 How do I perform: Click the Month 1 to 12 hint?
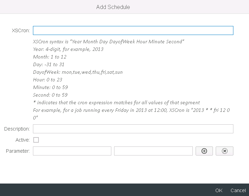50,57
